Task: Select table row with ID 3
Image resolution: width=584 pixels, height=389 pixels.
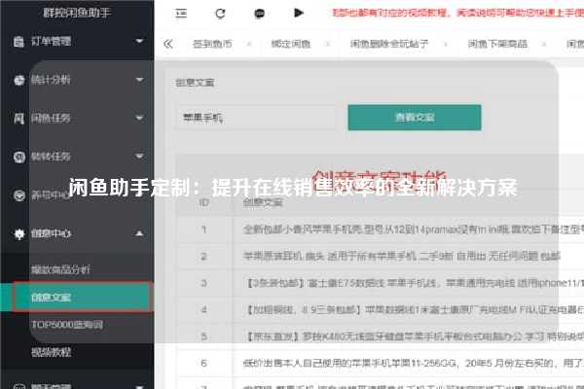Action: (380, 283)
